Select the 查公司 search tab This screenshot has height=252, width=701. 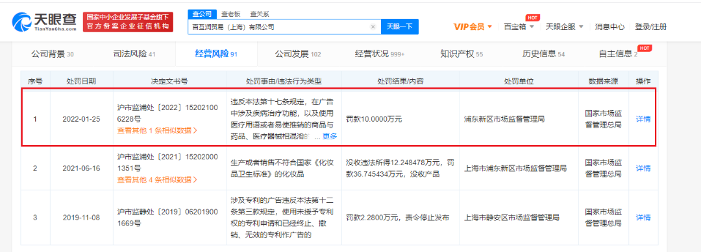(x=202, y=14)
